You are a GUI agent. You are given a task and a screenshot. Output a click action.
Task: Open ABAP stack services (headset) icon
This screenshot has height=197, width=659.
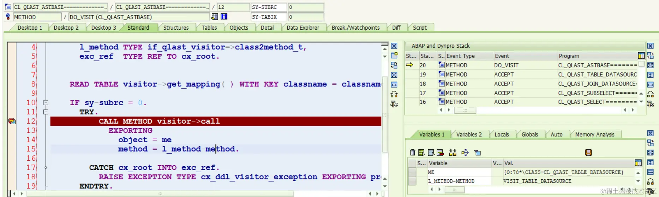[650, 94]
